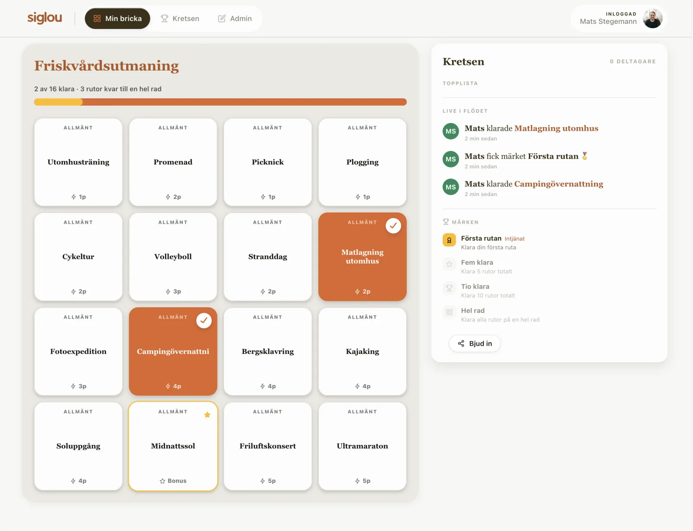
Task: Click the star icon on Midnattssol tile
Action: [x=207, y=415]
